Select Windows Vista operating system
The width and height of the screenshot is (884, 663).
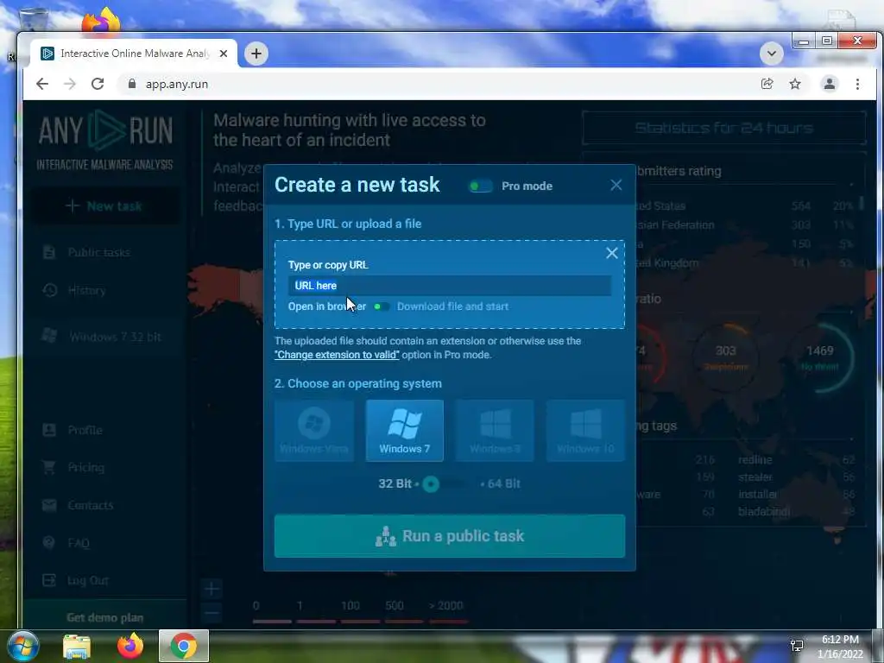tap(314, 431)
